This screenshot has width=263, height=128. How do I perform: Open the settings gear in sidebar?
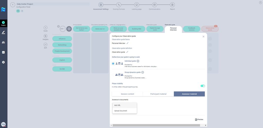(x=3, y=62)
